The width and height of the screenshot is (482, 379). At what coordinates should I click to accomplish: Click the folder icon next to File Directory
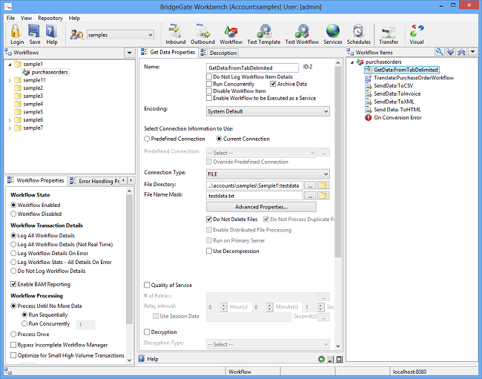(x=323, y=185)
